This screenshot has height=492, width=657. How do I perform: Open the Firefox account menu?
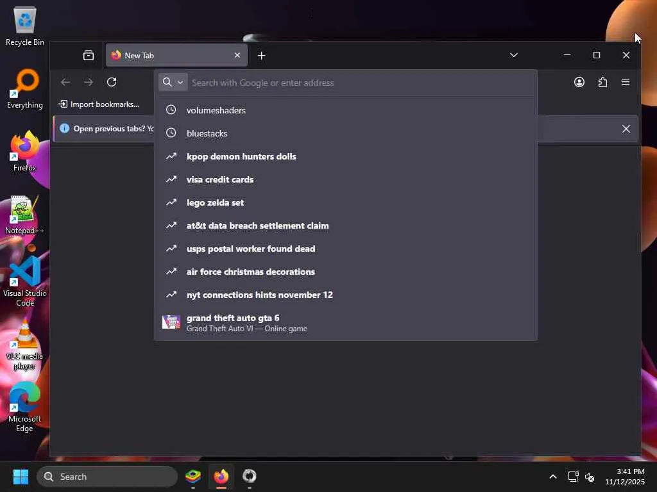(579, 82)
